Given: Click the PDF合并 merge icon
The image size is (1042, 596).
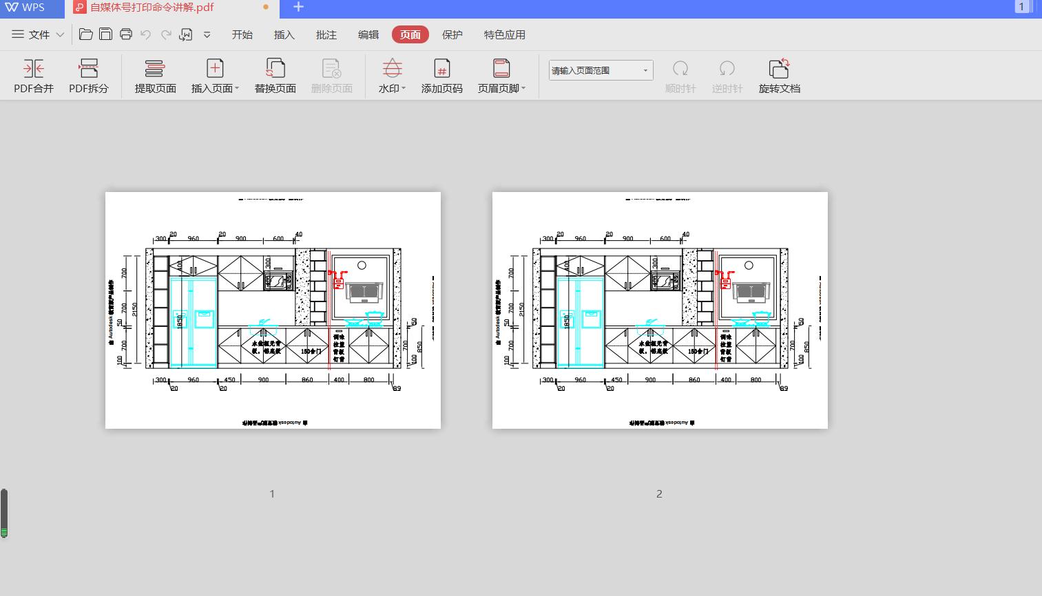Looking at the screenshot, I should (33, 69).
